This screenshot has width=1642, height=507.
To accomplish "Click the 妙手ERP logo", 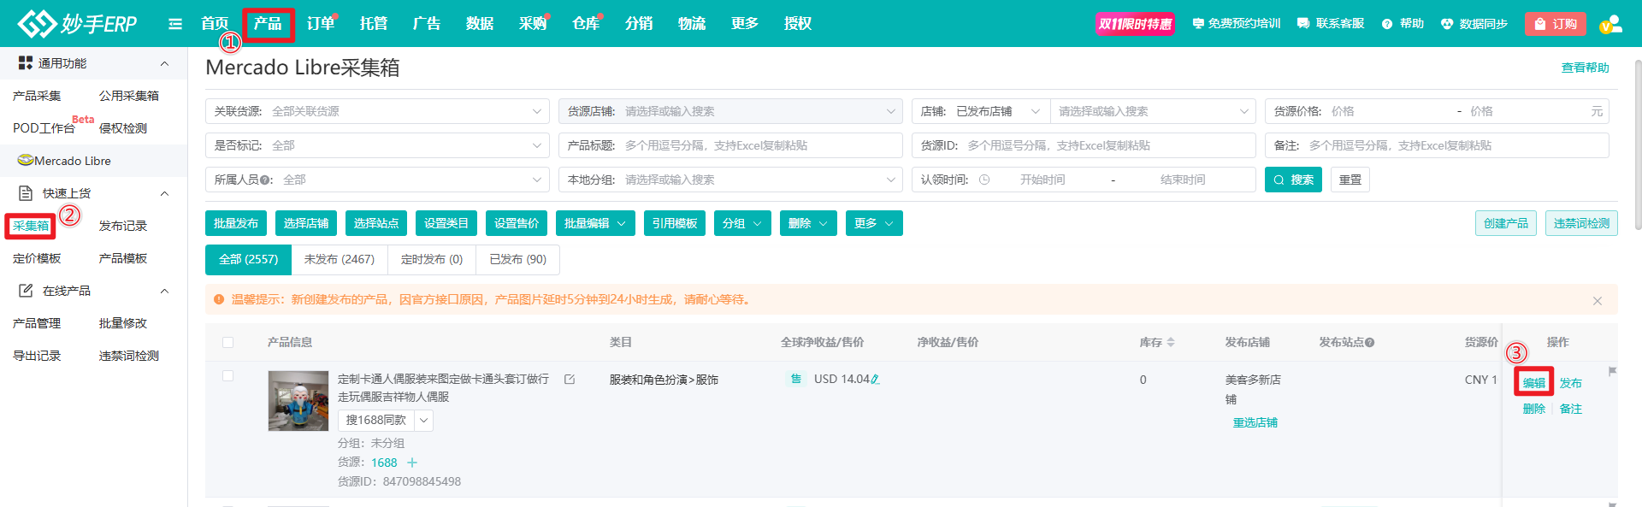I will (x=77, y=23).
